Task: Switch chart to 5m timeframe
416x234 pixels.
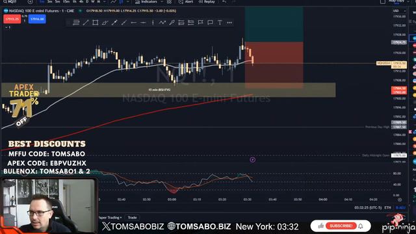Action: (58, 1)
